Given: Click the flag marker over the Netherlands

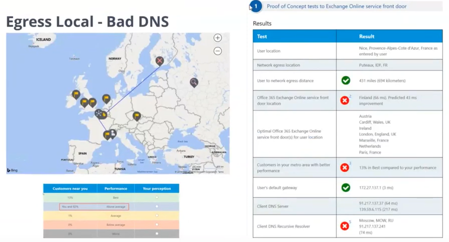Looking at the screenshot, I should 106,99.
